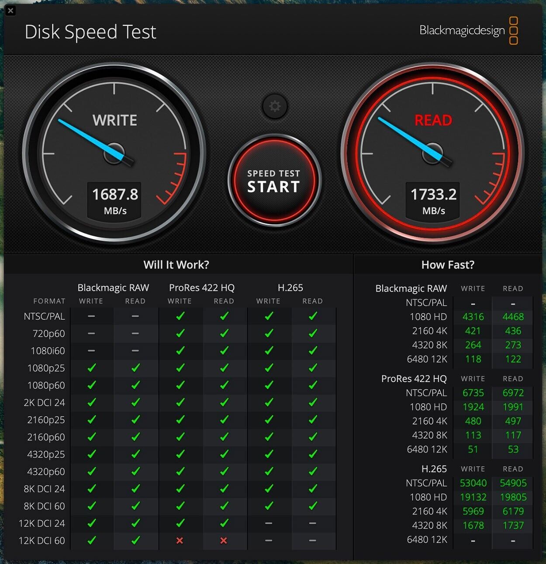Click the READ speed gauge
The height and width of the screenshot is (564, 546).
tap(432, 153)
